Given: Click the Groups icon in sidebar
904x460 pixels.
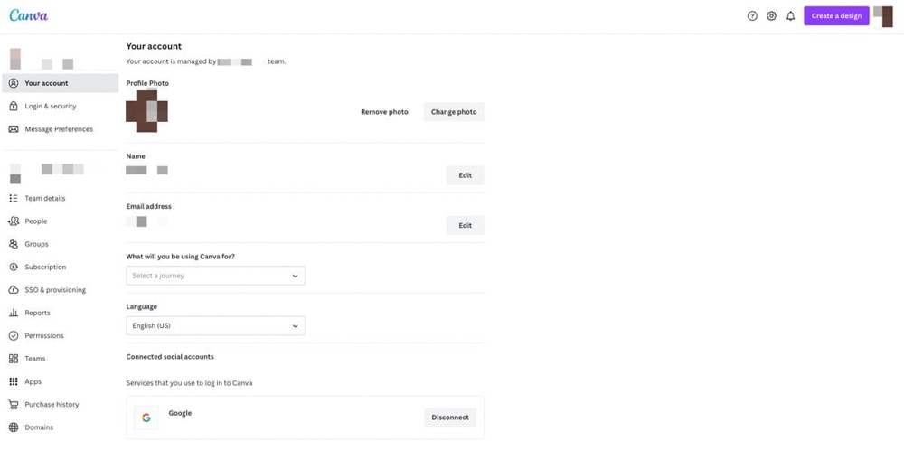Looking at the screenshot, I should 14,244.
